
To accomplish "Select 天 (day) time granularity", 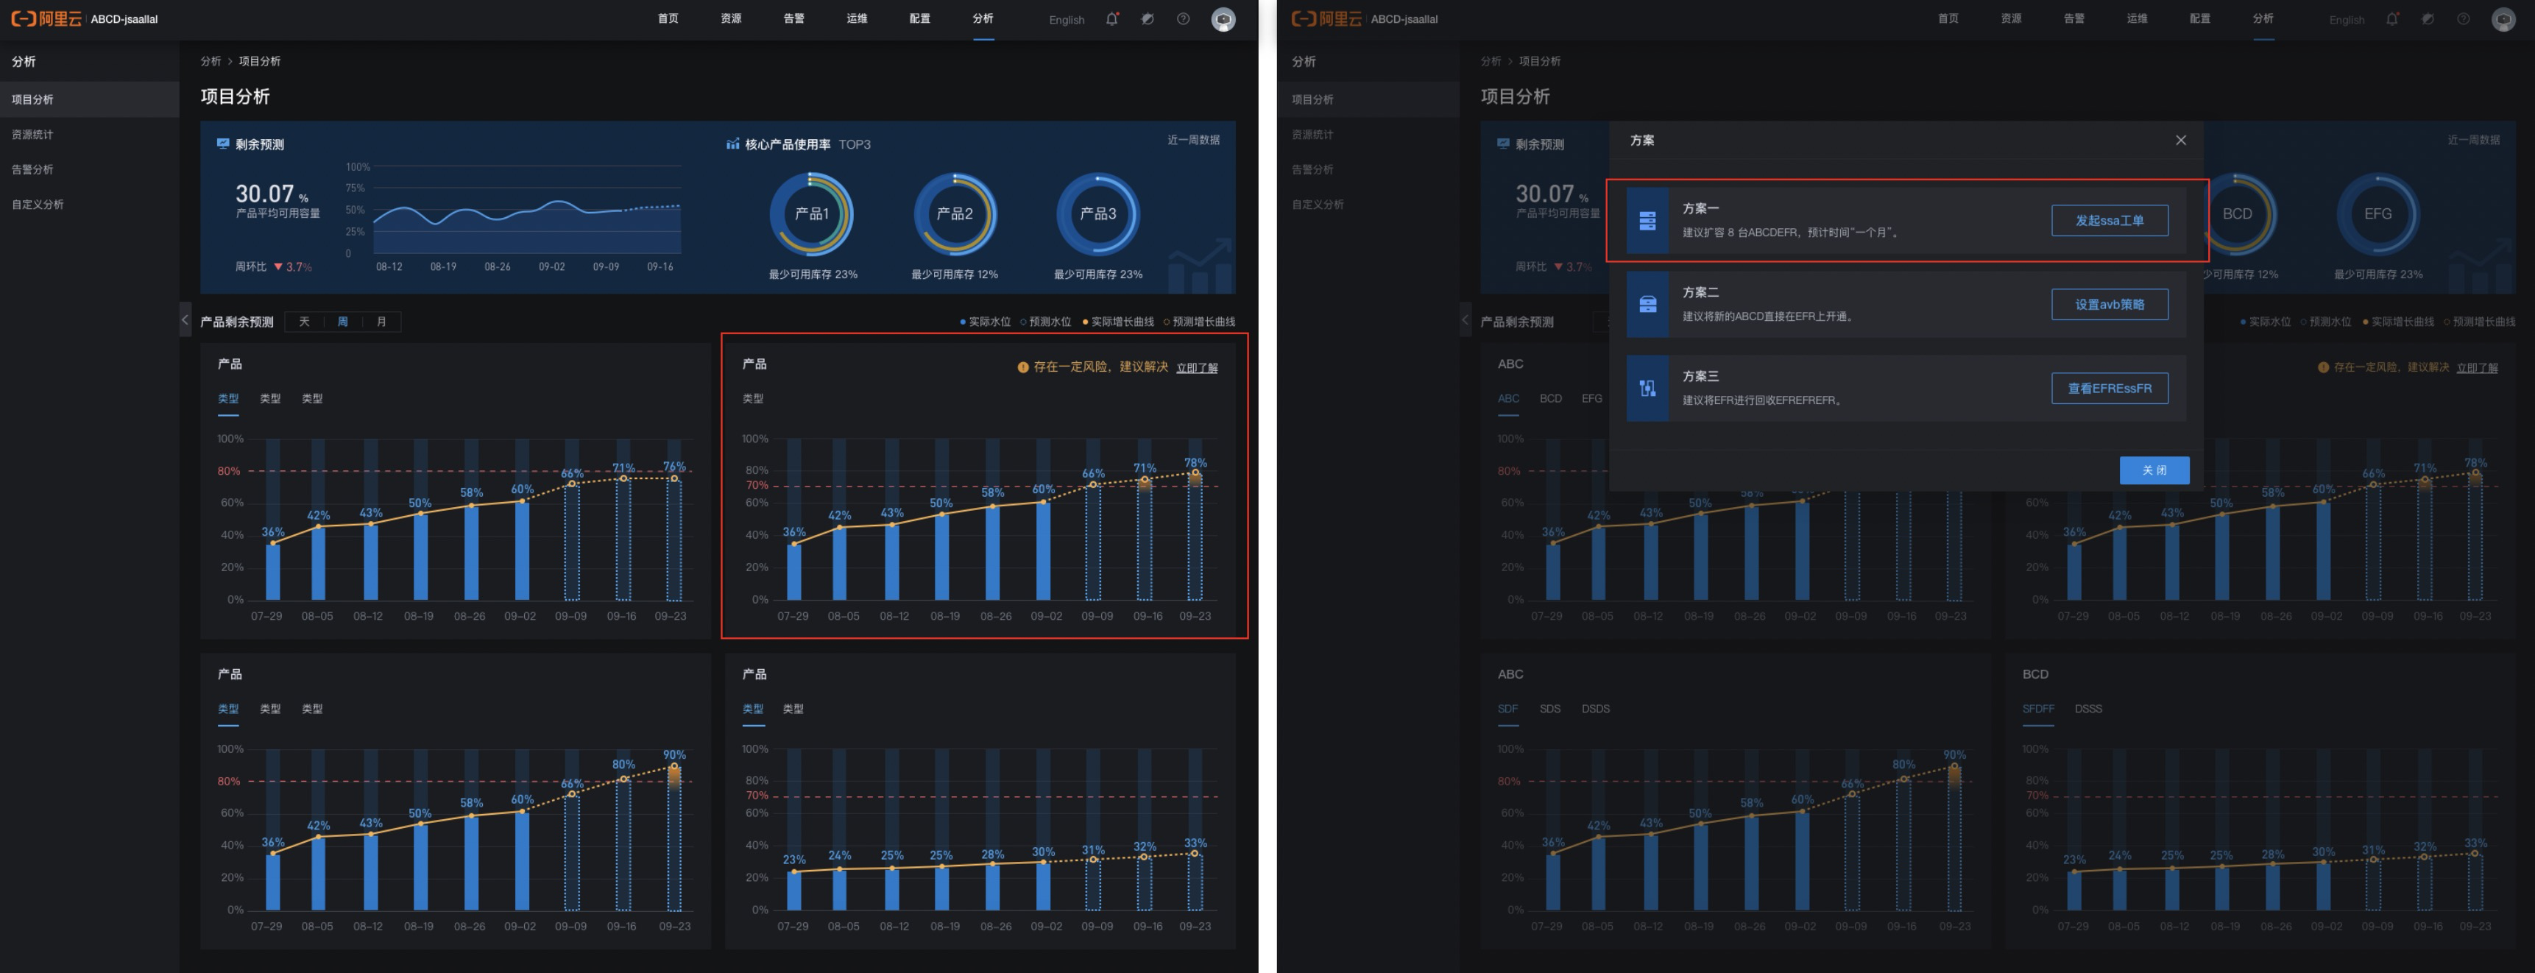I will 304,322.
